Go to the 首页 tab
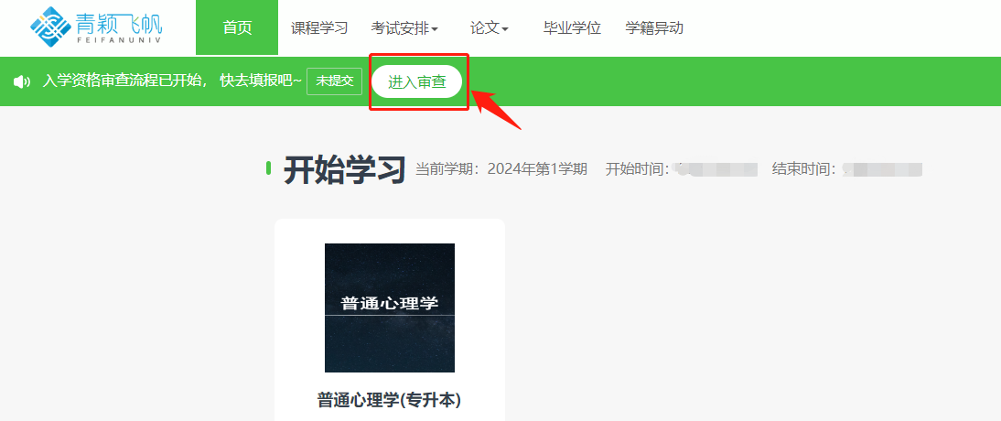The width and height of the screenshot is (1001, 421). pos(237,27)
